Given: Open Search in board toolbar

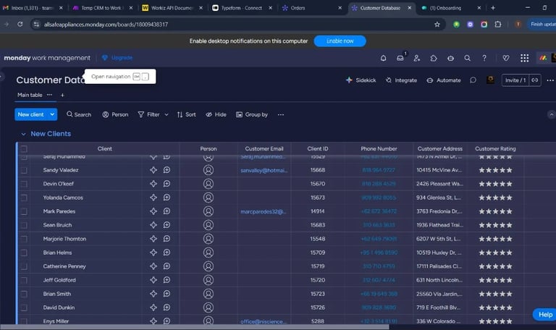Looking at the screenshot, I should (79, 114).
